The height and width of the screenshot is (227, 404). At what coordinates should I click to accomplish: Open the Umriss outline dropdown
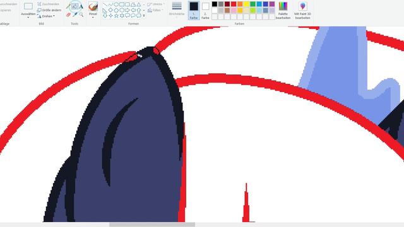click(x=156, y=4)
